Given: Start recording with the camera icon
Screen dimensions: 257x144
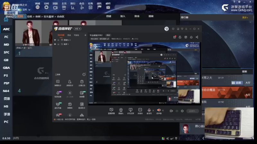Looking at the screenshot, I should [171, 111].
